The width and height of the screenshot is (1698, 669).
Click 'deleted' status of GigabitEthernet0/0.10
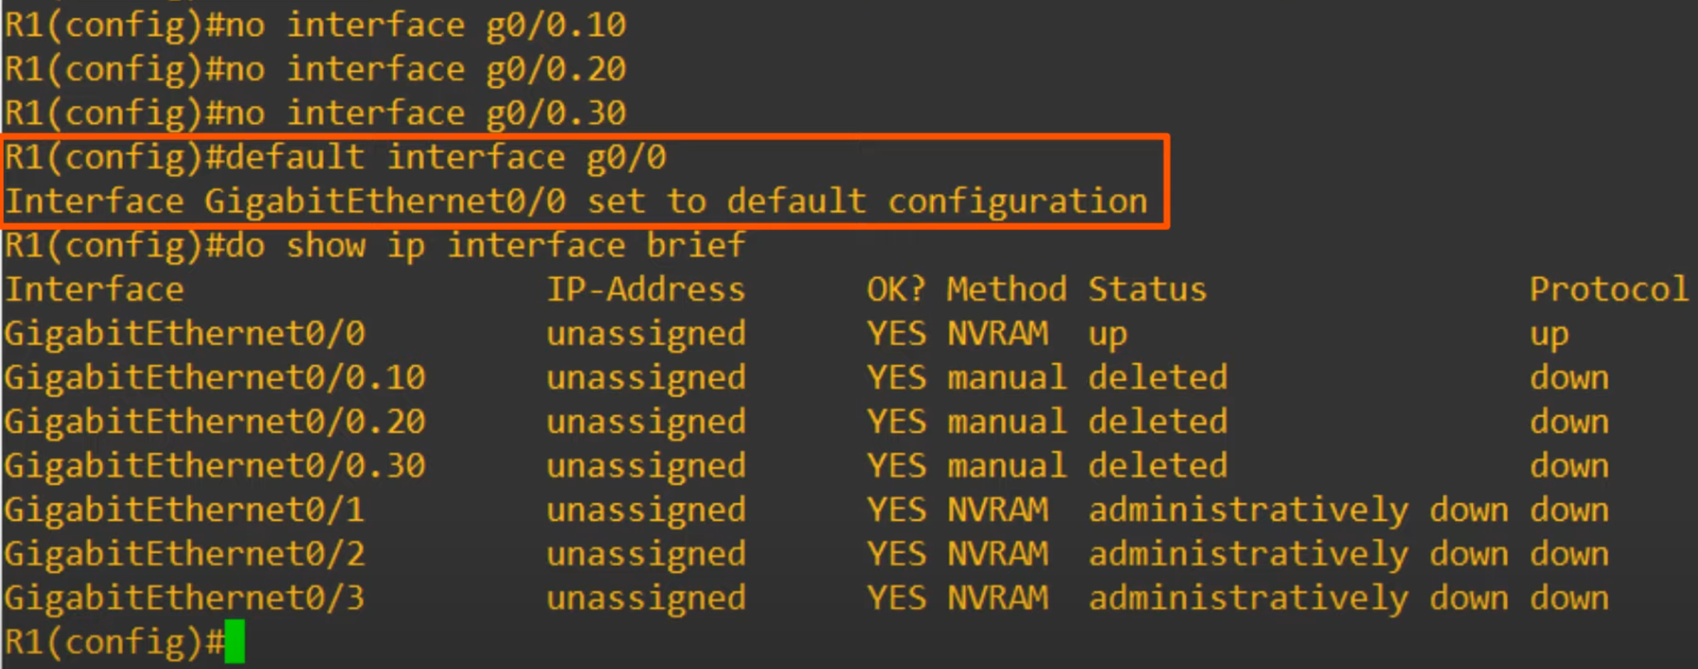tap(1158, 378)
